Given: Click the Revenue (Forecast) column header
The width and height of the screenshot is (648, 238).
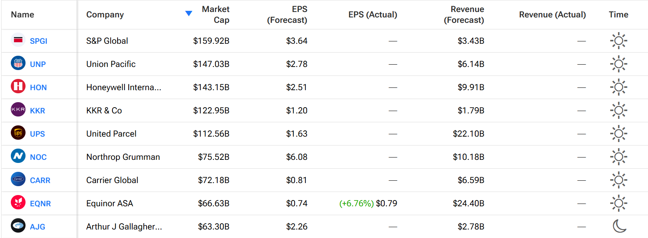Looking at the screenshot, I should [x=464, y=15].
